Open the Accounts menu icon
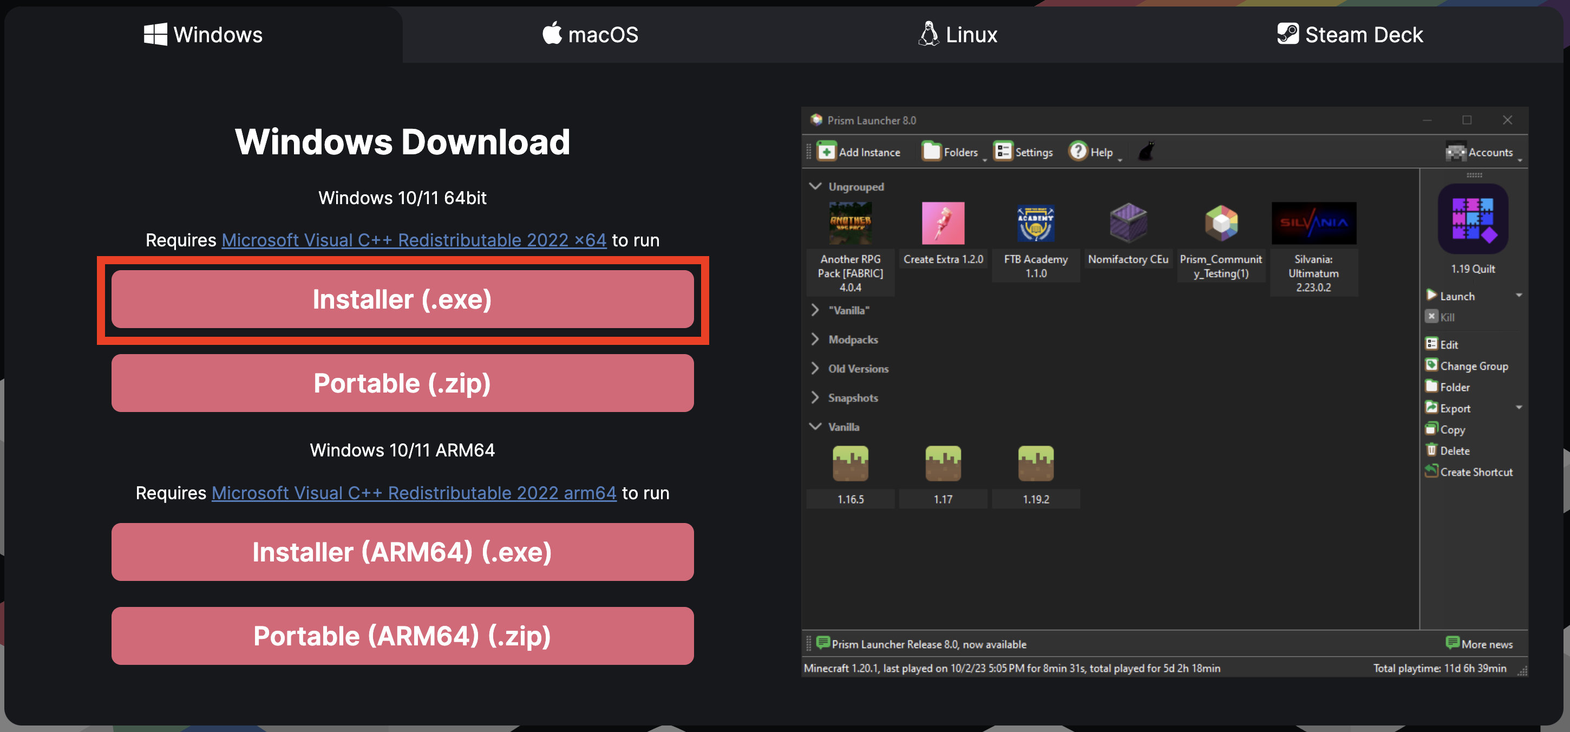Image resolution: width=1570 pixels, height=732 pixels. [1455, 152]
